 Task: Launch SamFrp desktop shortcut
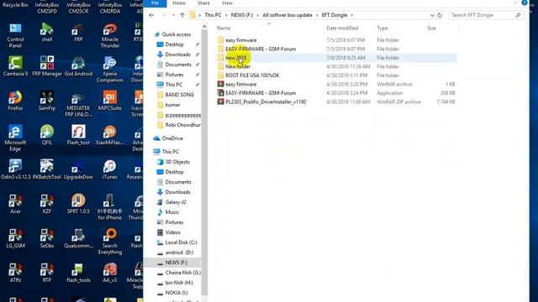[47, 101]
